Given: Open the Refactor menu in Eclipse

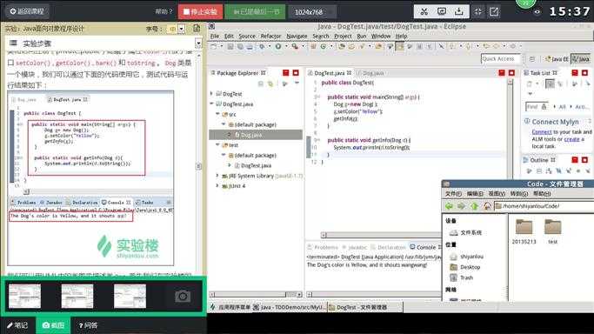Looking at the screenshot, I should coord(270,36).
